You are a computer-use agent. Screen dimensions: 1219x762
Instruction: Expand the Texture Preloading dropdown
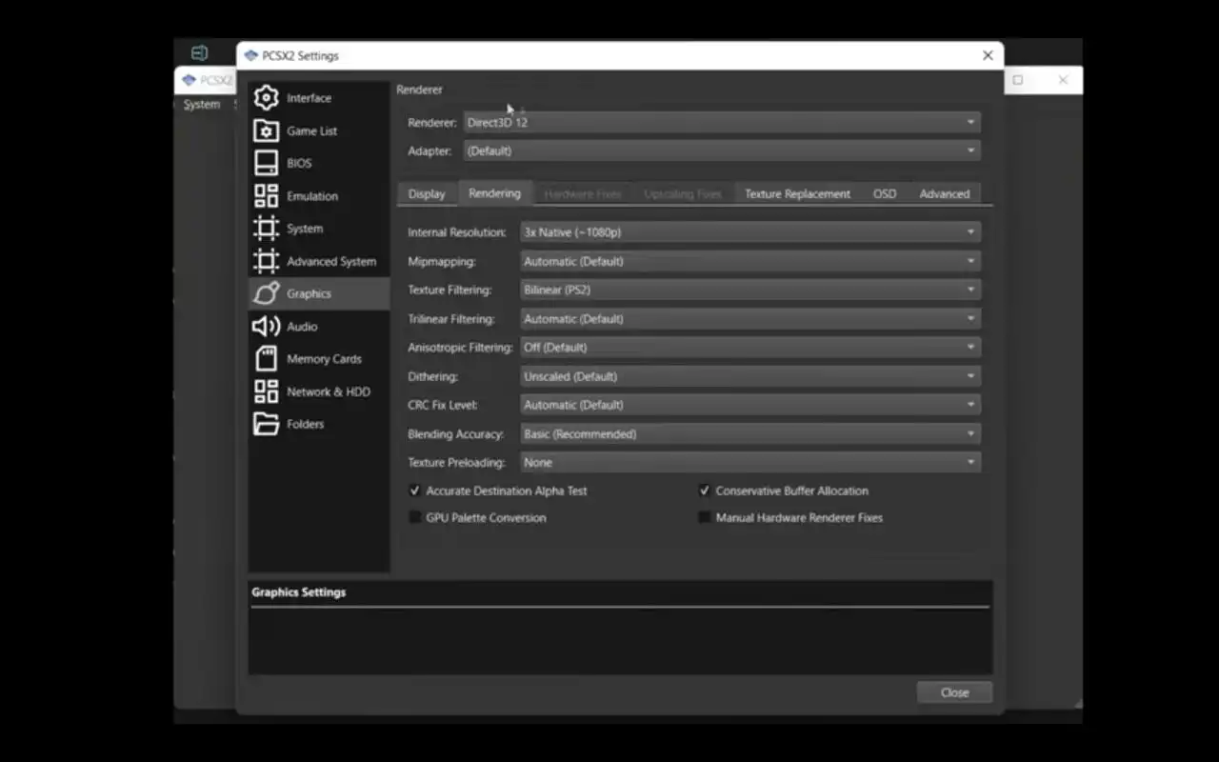[x=750, y=462]
